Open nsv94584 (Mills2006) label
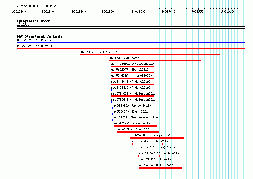The height and width of the screenshot is (179, 253). (x=156, y=165)
